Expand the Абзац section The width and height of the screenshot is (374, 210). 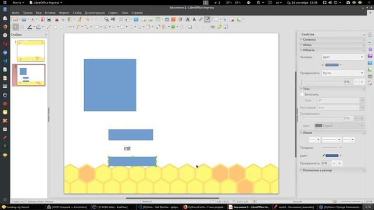pos(307,45)
